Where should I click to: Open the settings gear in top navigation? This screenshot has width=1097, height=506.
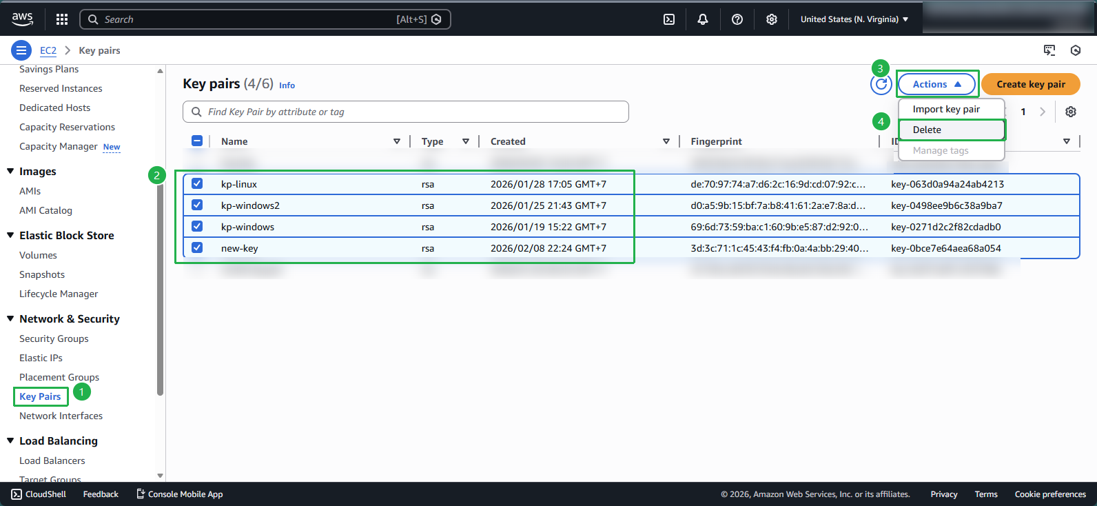[x=772, y=19]
